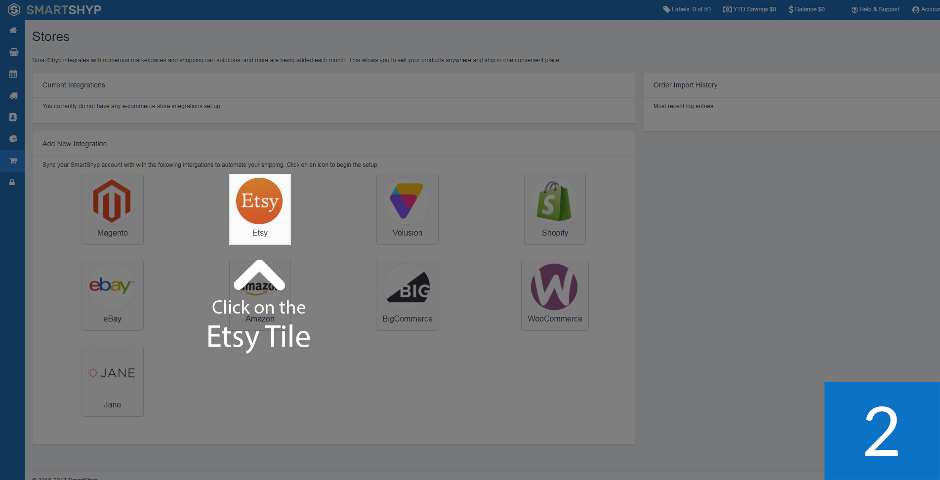Click the Etsy tile

(x=260, y=209)
